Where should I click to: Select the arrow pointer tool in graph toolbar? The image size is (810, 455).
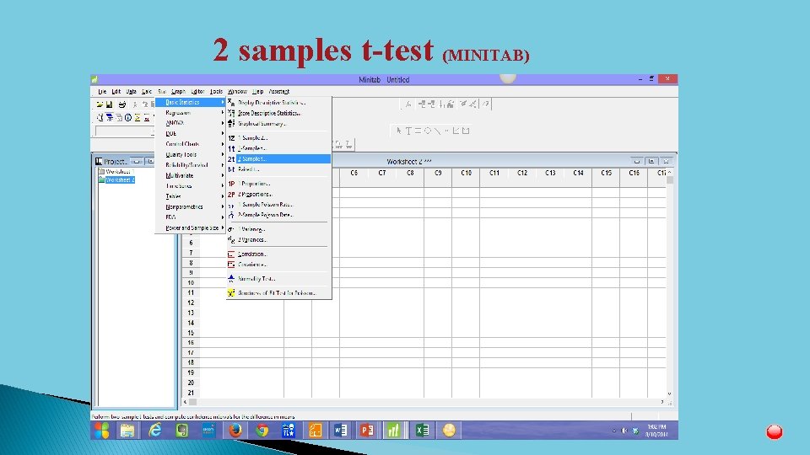coord(399,131)
